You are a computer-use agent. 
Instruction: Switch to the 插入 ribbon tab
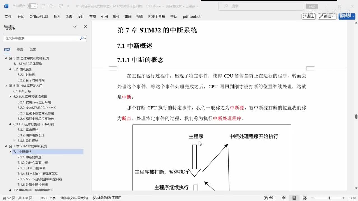pos(57,16)
